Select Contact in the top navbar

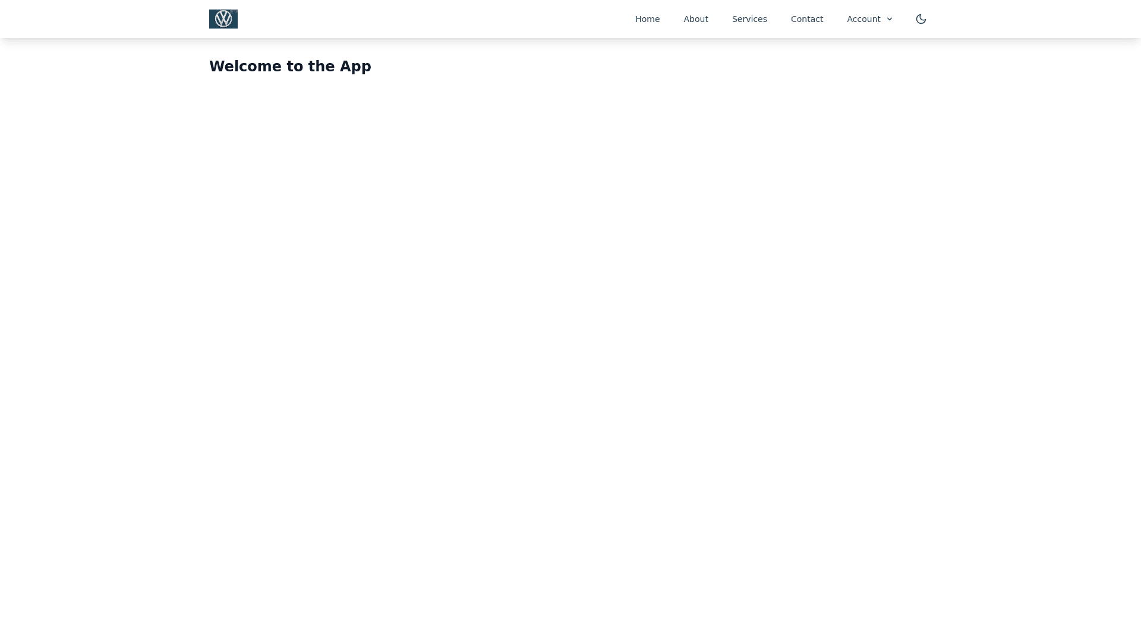click(806, 19)
